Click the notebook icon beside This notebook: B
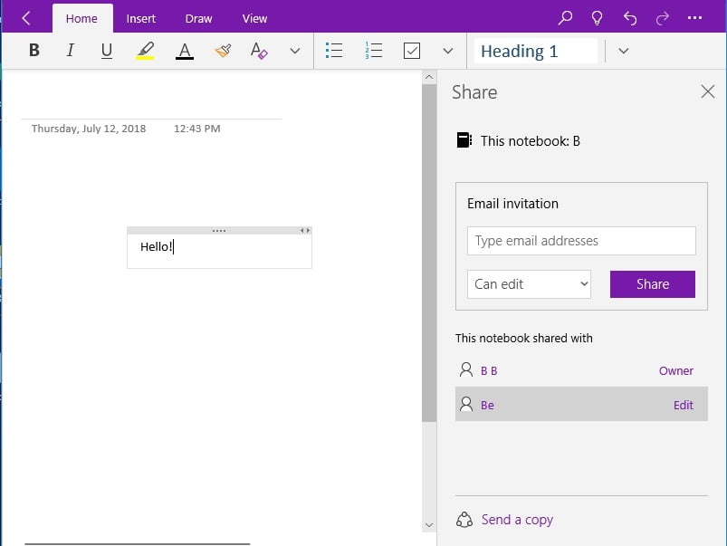 [x=464, y=140]
